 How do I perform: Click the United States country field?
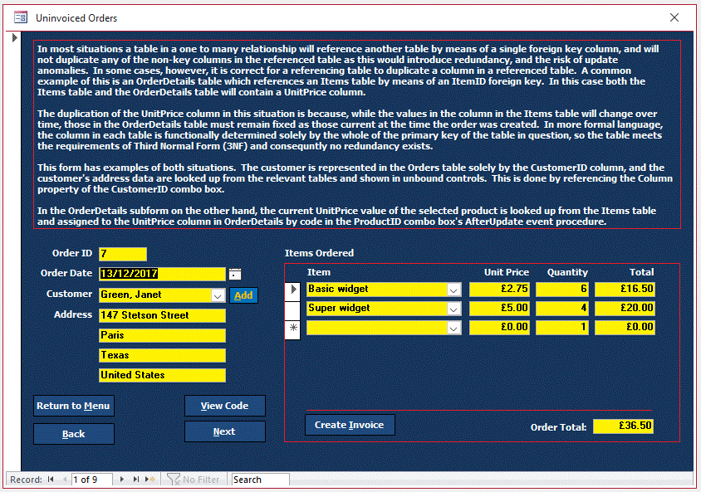click(162, 376)
